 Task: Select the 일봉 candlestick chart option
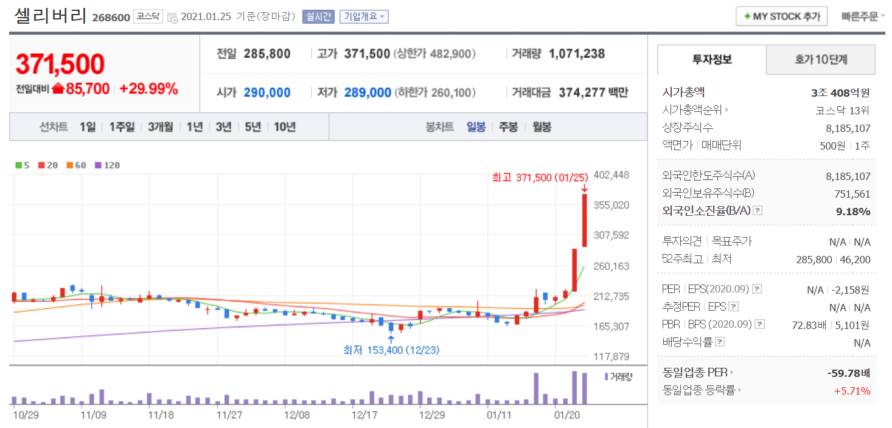coord(476,127)
